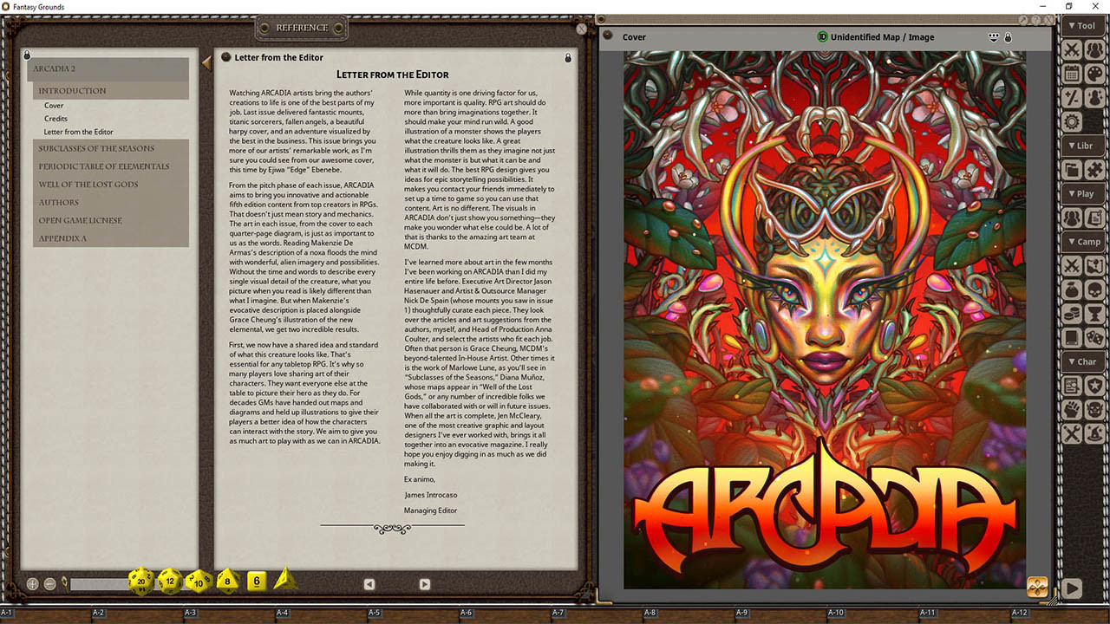
Task: Expand the Subclasses of the Seasons section
Action: click(x=97, y=148)
